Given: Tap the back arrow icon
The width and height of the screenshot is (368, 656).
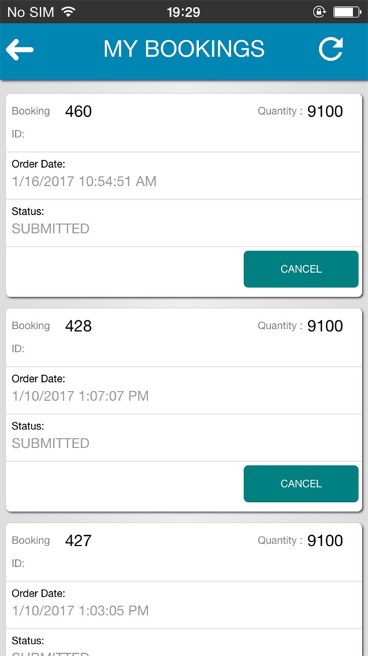Looking at the screenshot, I should [x=19, y=50].
